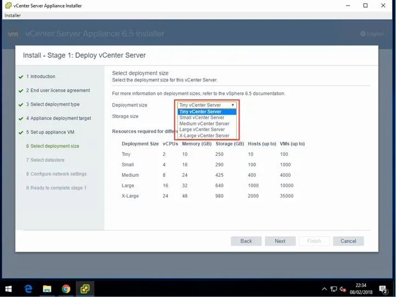Select Medium vCenter Server option
This screenshot has width=396, height=297.
[207, 124]
